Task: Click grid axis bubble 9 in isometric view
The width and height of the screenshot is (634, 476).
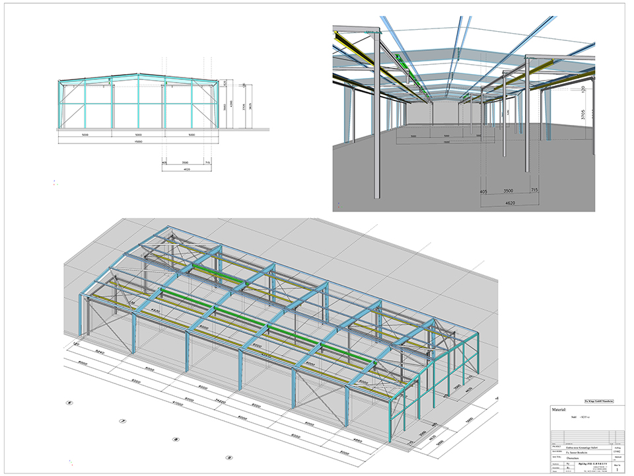Action: click(x=229, y=456)
